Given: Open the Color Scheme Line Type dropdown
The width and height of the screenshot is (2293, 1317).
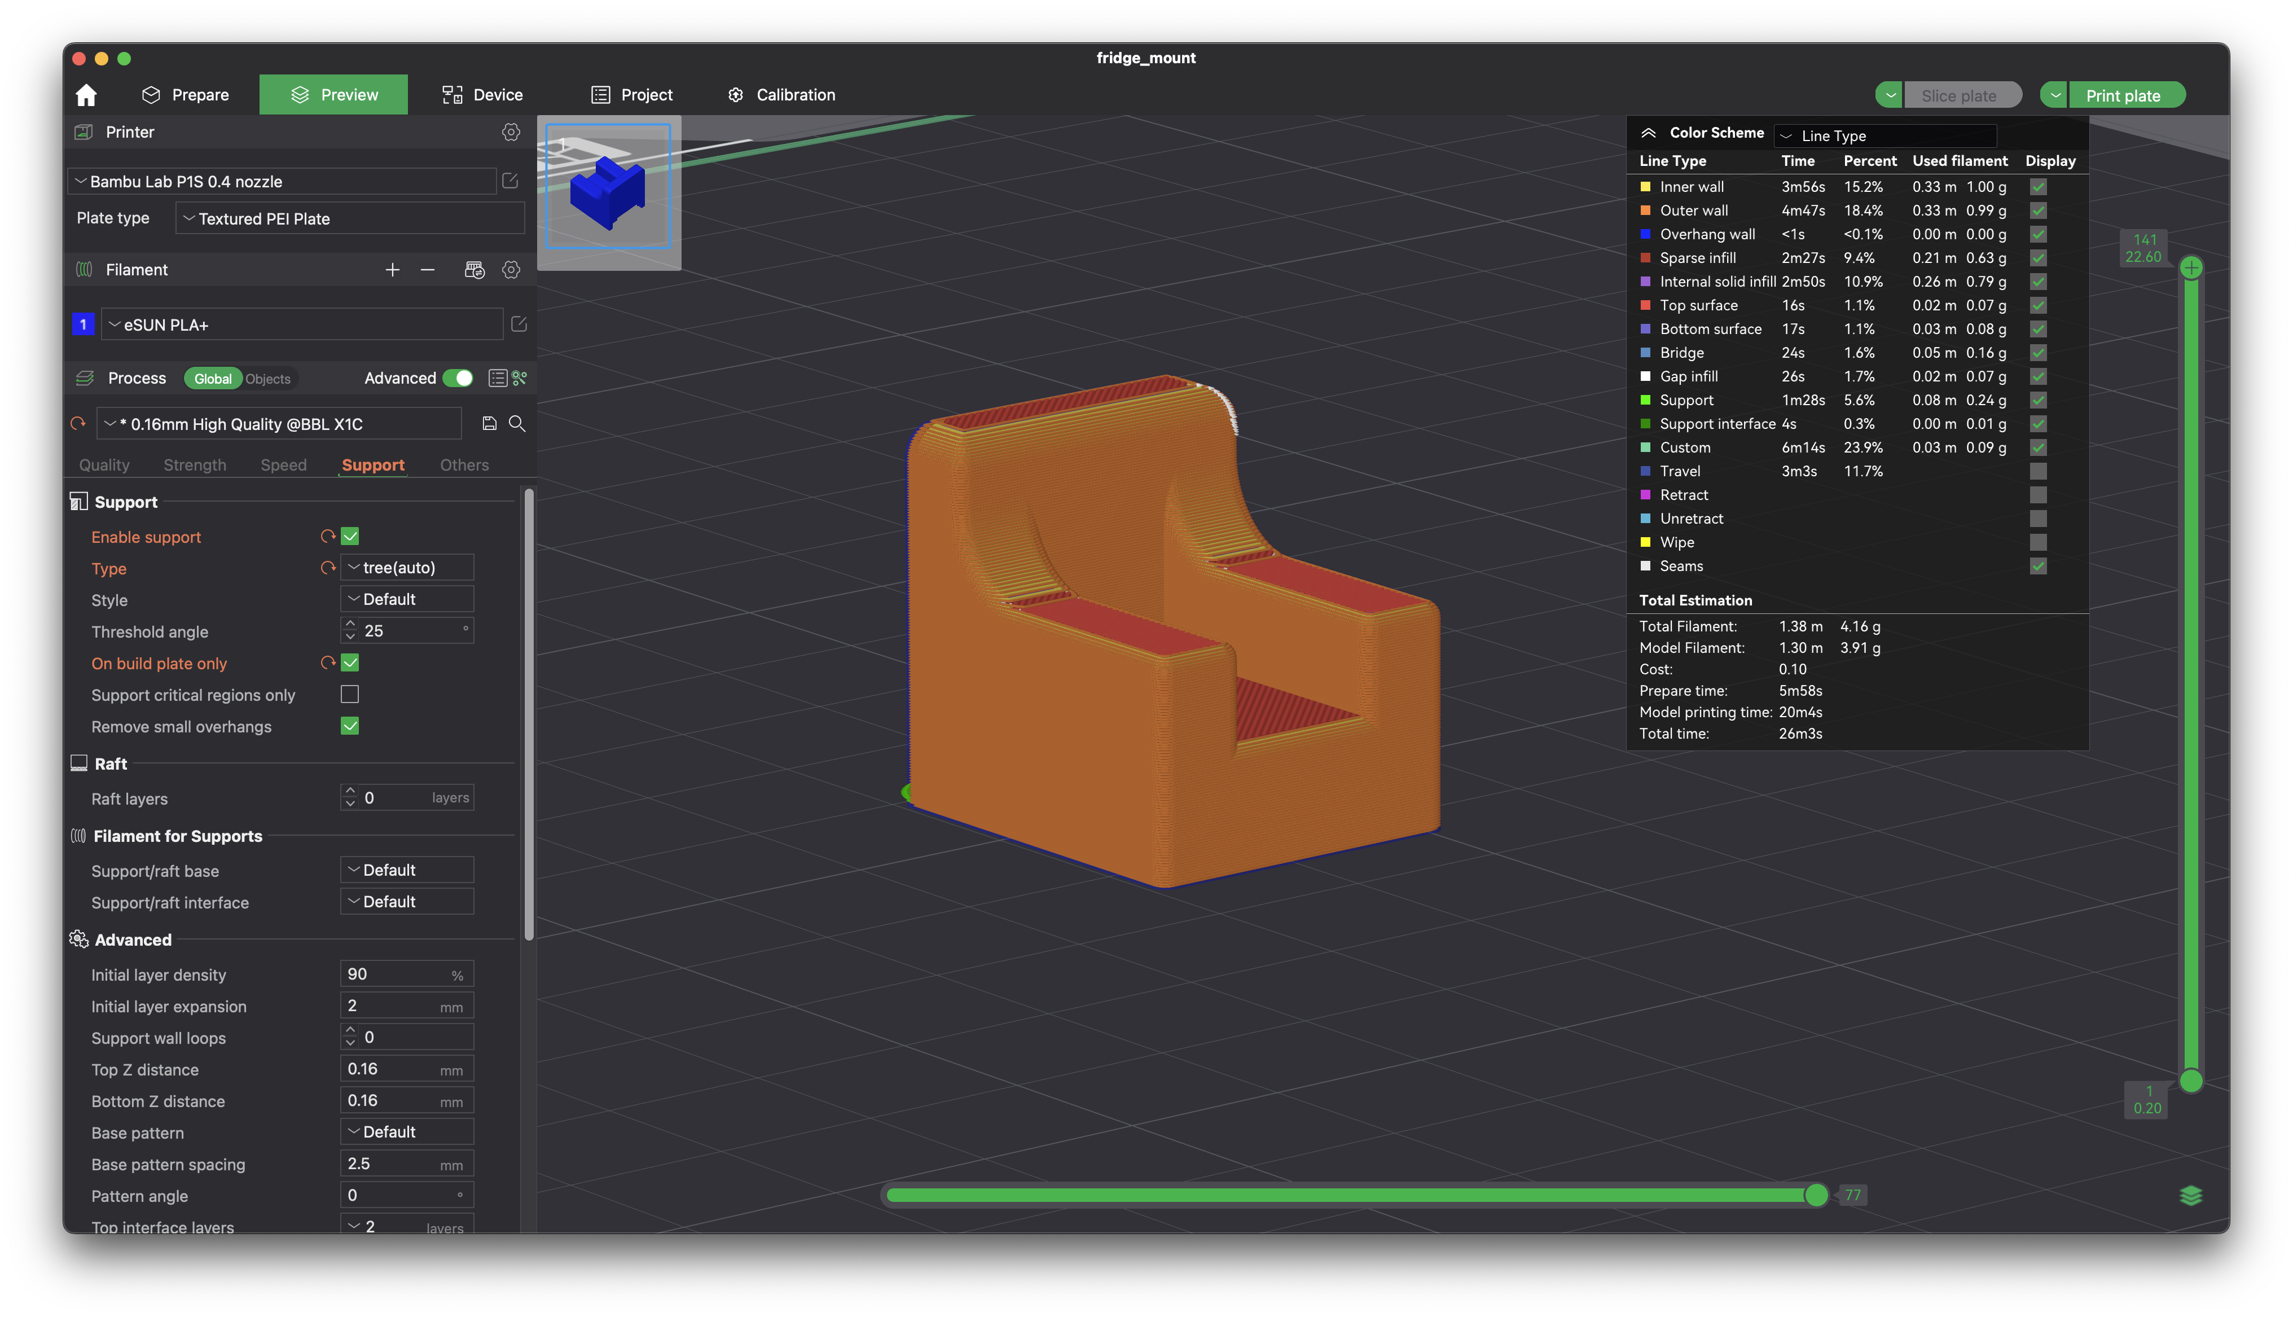Looking at the screenshot, I should [x=1885, y=135].
